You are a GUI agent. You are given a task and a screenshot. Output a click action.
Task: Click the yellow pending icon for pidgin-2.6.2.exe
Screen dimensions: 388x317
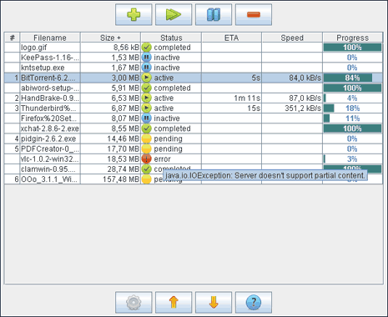coord(147,138)
